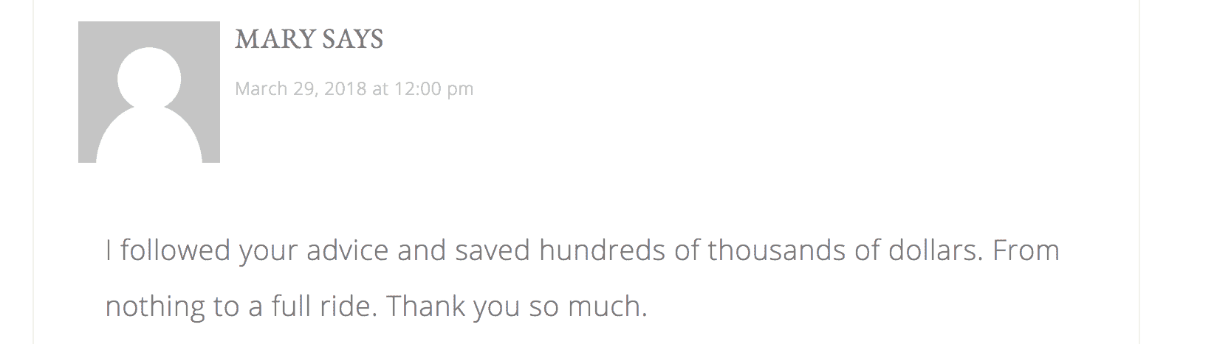This screenshot has width=1231, height=344.
Task: Click the silhouette shoulders in the avatar
Action: tap(149, 136)
